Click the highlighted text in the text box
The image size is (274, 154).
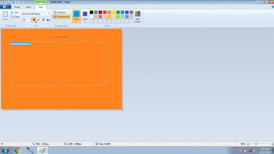[21, 44]
